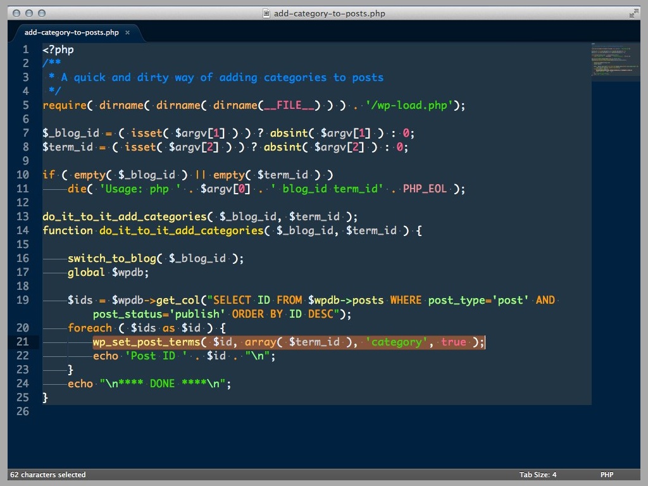Screen dimensions: 648x486
Task: Click 'get_col' method on line 19
Action: tap(178, 299)
